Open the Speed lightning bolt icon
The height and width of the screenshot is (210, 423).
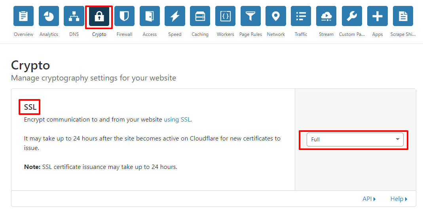[175, 16]
